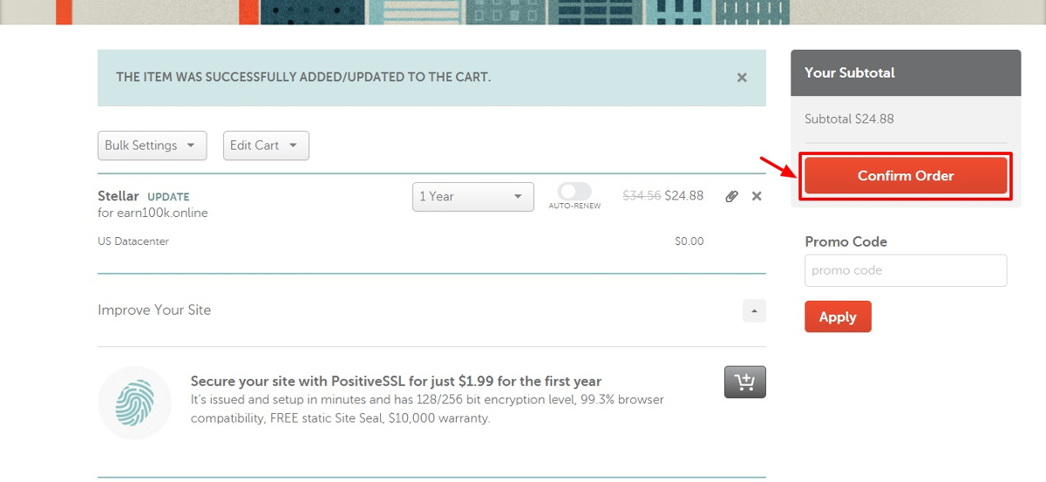Dismiss the successfully added notification
Image resolution: width=1046 pixels, height=482 pixels.
click(742, 78)
